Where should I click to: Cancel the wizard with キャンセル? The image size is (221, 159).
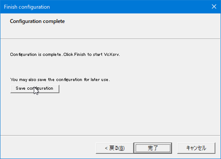[196, 148]
